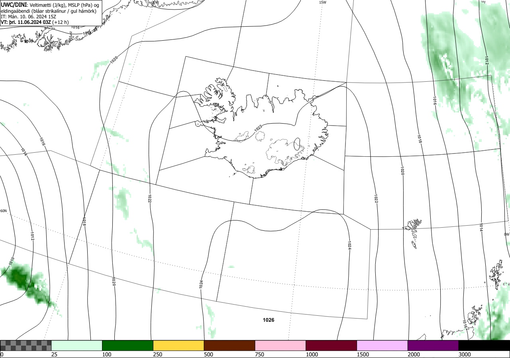
Task: Pick the dark green 100–250 legend swatch
Action: (x=128, y=345)
